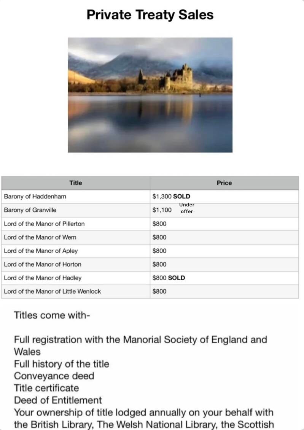Click the Titles come with- text
Viewport: 304px width, 430px height.
(52, 315)
